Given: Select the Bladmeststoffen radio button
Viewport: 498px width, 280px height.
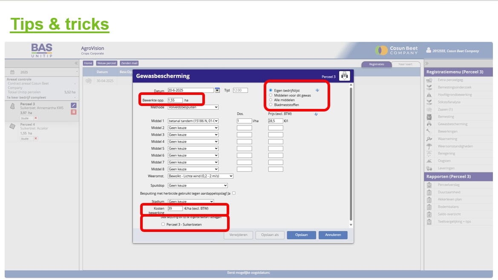Looking at the screenshot, I should point(271,105).
